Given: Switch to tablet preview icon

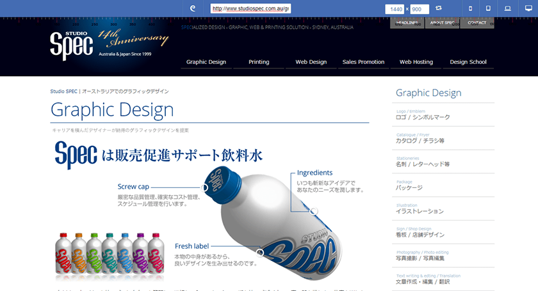Looking at the screenshot, I should tap(488, 8).
